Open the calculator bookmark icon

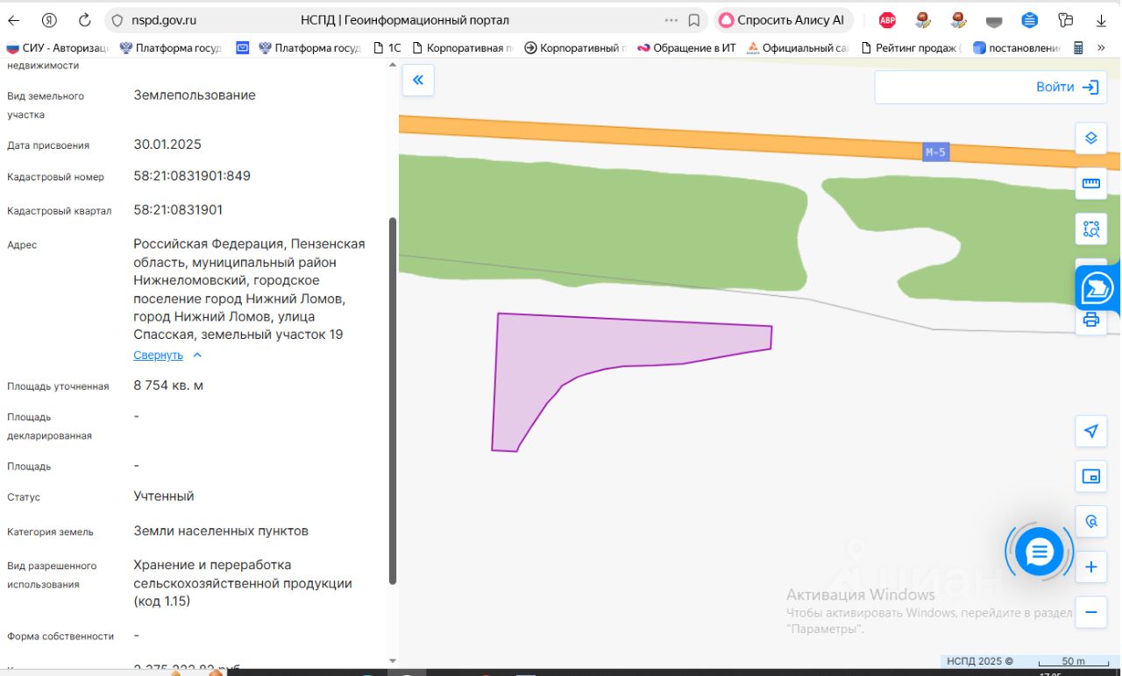point(1079,48)
